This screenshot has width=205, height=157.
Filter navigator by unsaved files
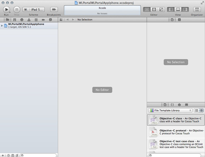click(17, 155)
